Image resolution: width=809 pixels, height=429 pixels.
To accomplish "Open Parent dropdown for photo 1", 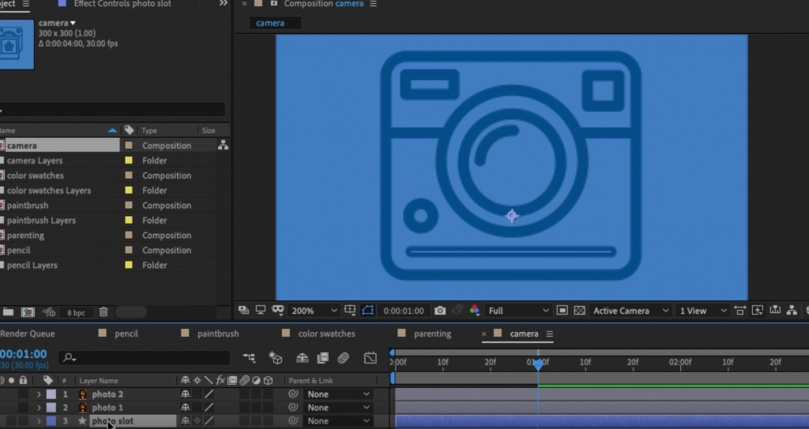I will 338,408.
